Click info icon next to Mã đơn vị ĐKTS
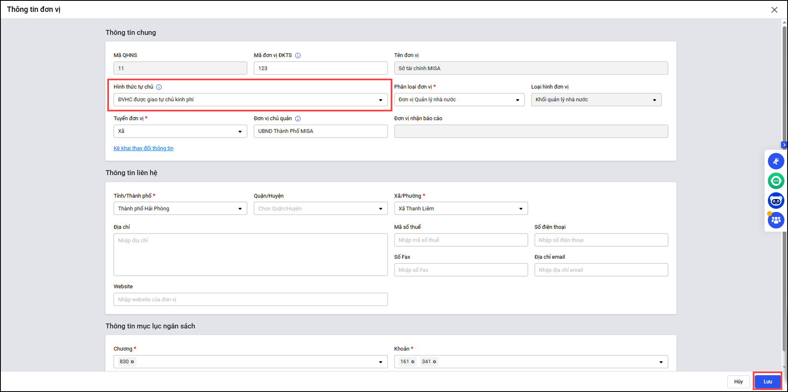The width and height of the screenshot is (788, 392). tap(298, 56)
